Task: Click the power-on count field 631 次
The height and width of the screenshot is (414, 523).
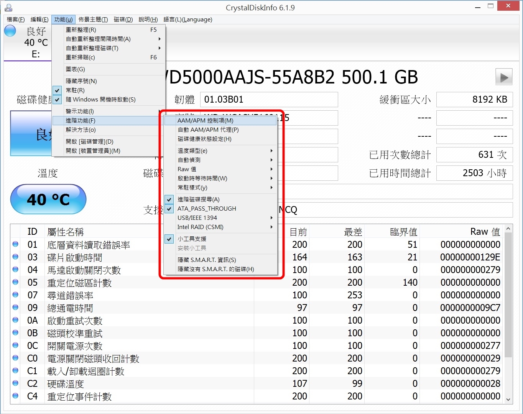Action: 474,155
